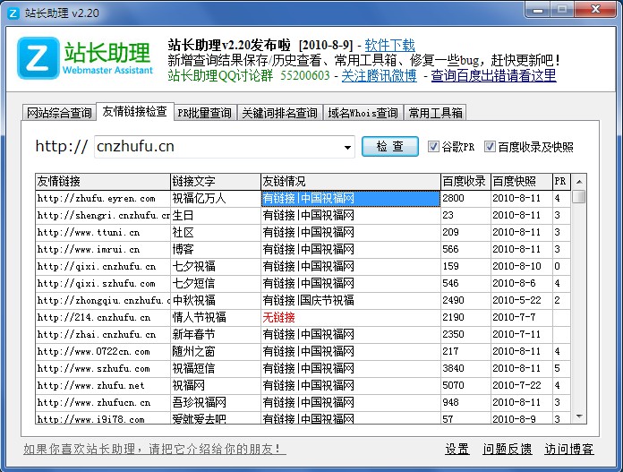
Task: Click the table vertical scrollbar thumb
Action: (579, 197)
